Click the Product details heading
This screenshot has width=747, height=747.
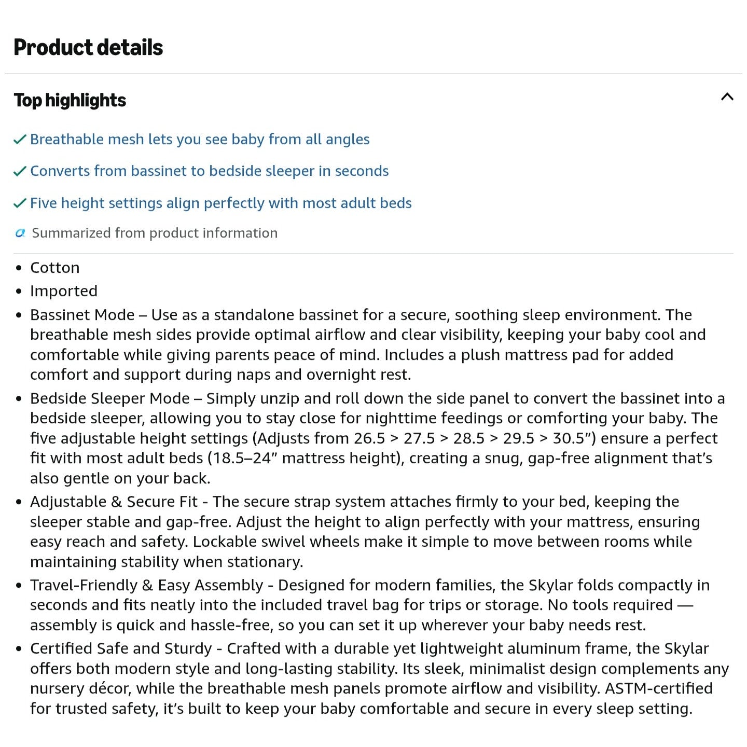point(88,48)
